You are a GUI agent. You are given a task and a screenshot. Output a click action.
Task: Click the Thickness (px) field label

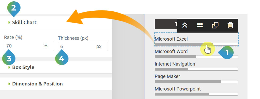tap(73, 38)
